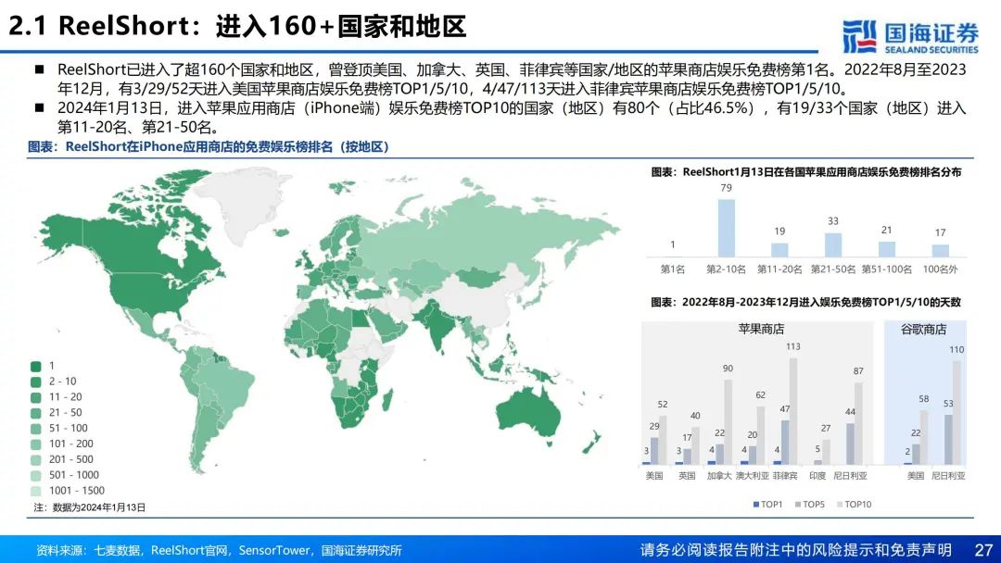Click the legend swatch labeled "201 - 500"
The height and width of the screenshot is (563, 1001).
(36, 459)
